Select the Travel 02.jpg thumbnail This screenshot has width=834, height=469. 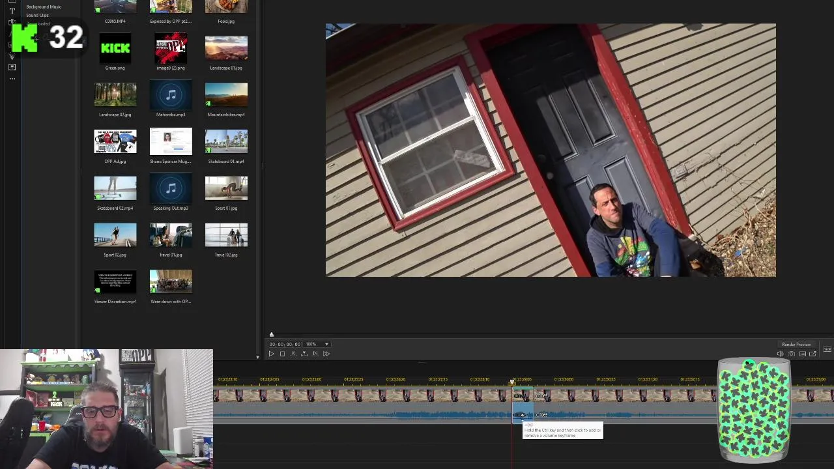(x=226, y=235)
